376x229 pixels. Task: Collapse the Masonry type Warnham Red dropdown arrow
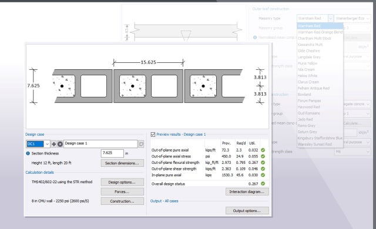tap(330, 18)
